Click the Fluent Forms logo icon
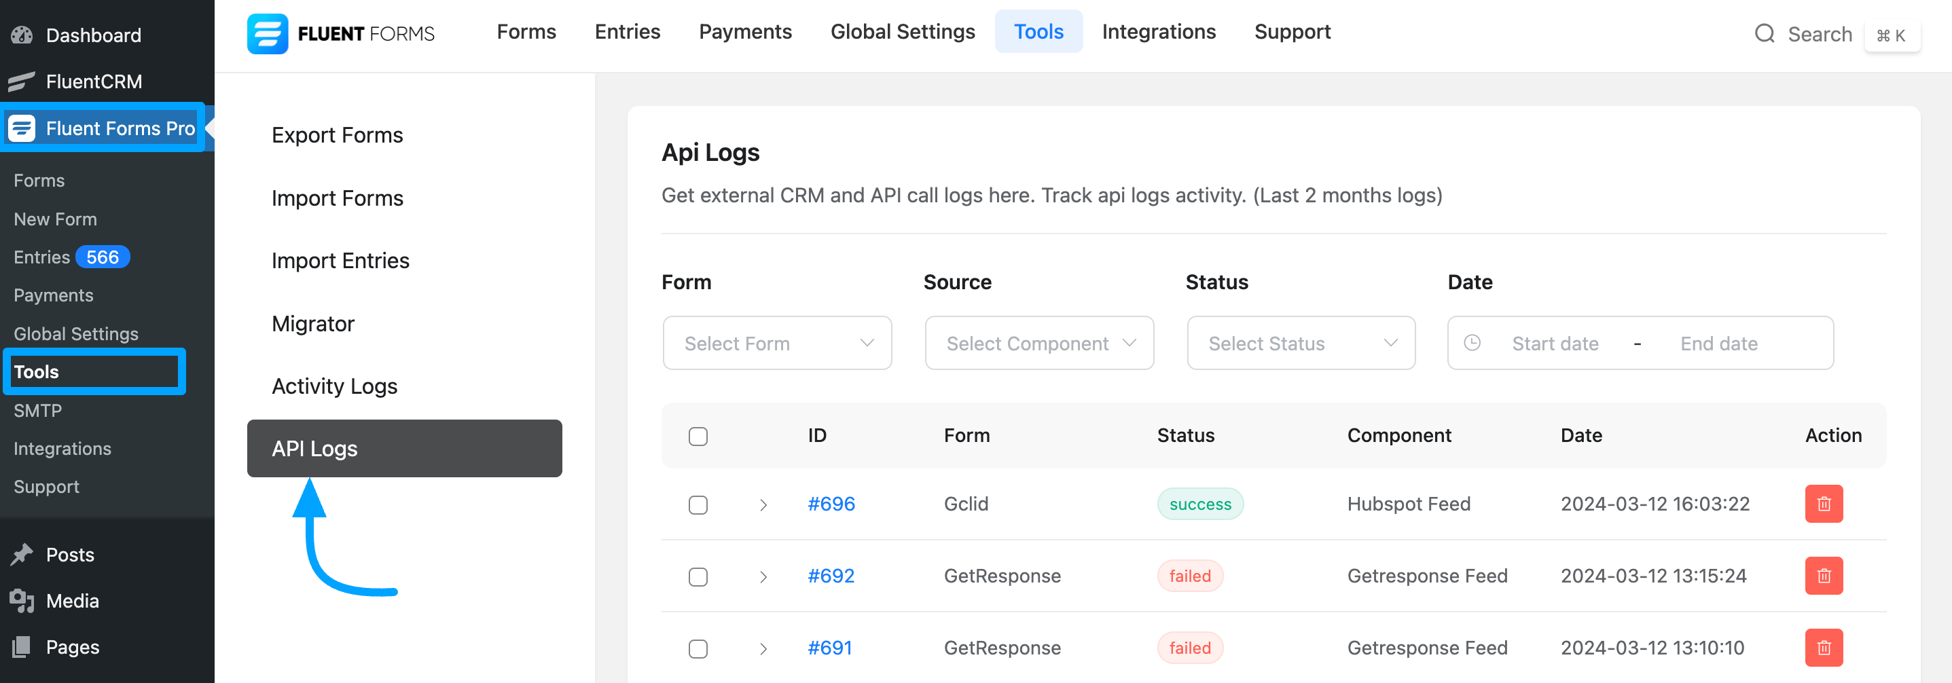This screenshot has height=683, width=1952. coord(268,33)
